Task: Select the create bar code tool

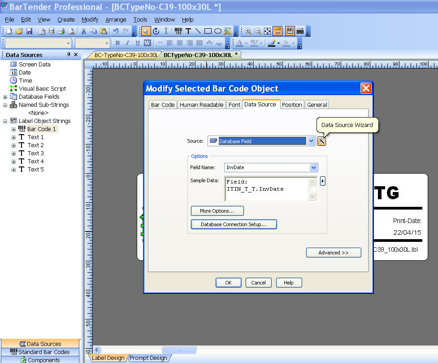Action: [x=178, y=31]
